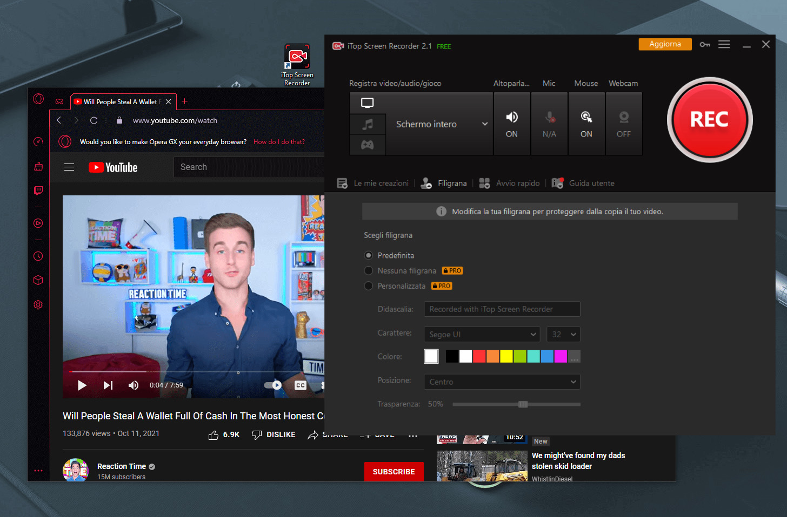Image resolution: width=787 pixels, height=517 pixels.
Task: Toggle the Mic N/A button
Action: pos(549,124)
